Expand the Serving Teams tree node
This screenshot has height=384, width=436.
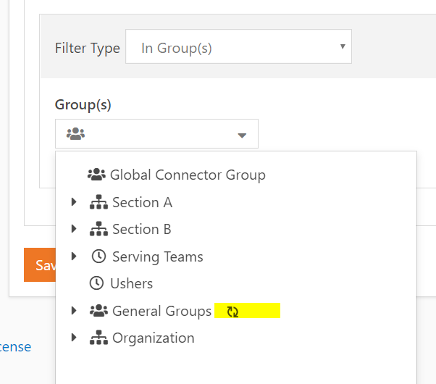74,256
